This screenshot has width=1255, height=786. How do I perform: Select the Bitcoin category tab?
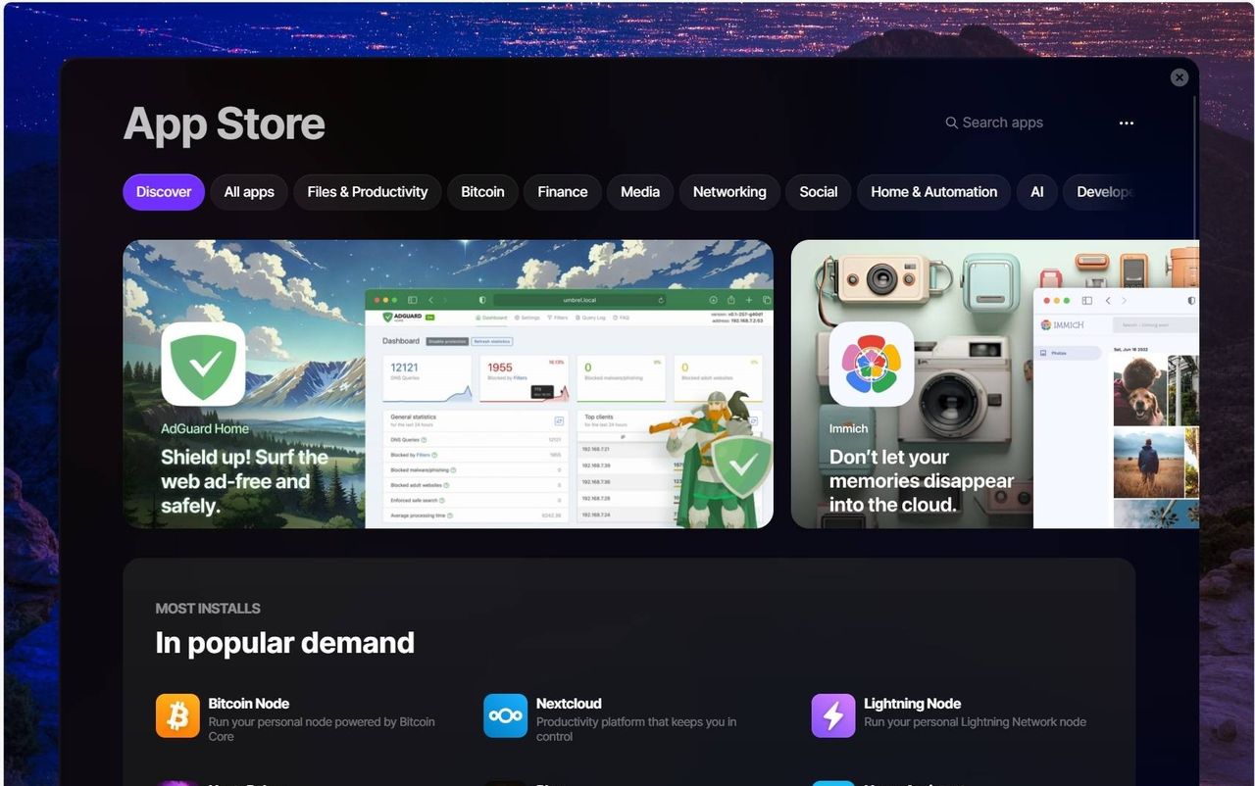pos(482,192)
